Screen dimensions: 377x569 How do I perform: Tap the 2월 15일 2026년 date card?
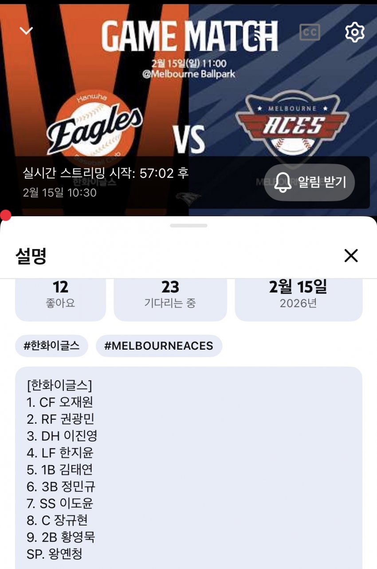pos(298,296)
